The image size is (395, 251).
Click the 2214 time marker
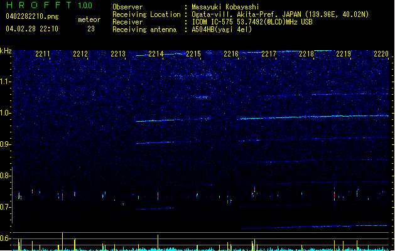click(x=156, y=54)
